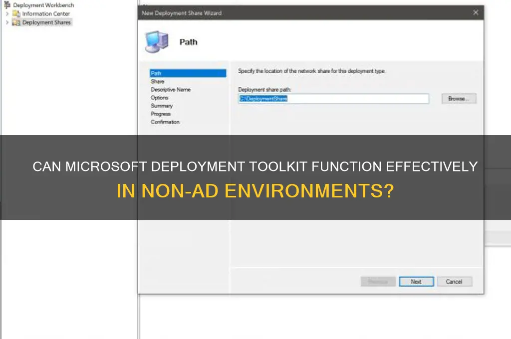511x339 pixels.
Task: Click the 'New Deployment Share Wizard' title text
Action: click(182, 13)
